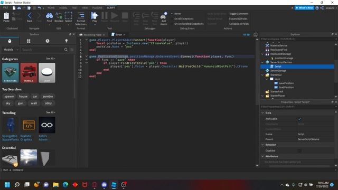Select the Structure category thumbnail
Image resolution: width=338 pixels, height=190 pixels.
tap(11, 73)
